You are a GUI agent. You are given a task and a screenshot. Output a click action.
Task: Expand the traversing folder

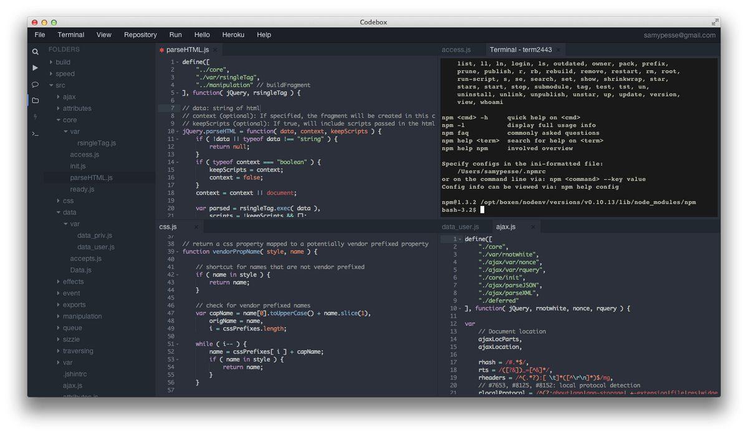pos(59,351)
